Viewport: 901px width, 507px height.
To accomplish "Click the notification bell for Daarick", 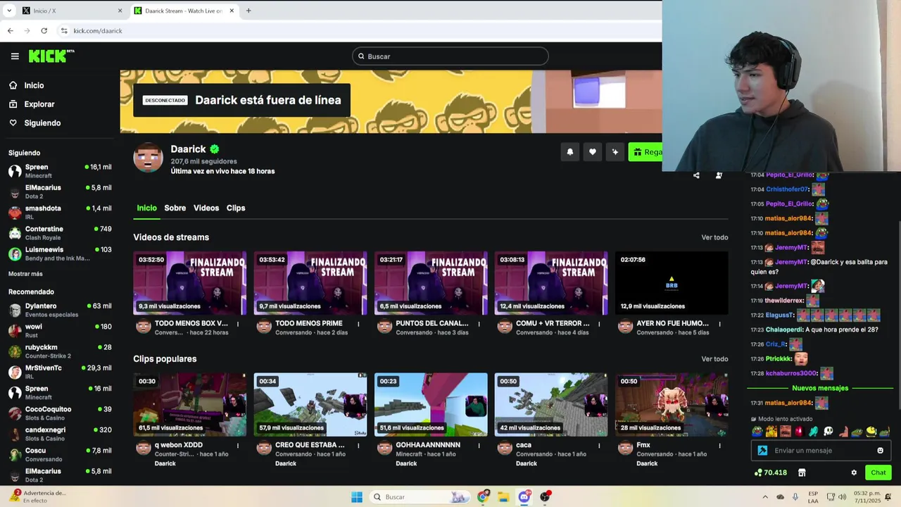I will coord(570,152).
